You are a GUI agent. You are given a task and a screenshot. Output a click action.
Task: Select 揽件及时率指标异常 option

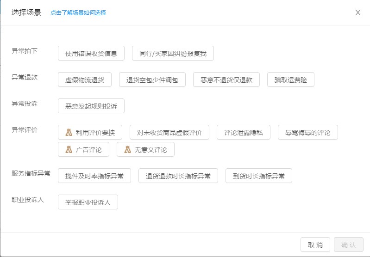(x=94, y=176)
